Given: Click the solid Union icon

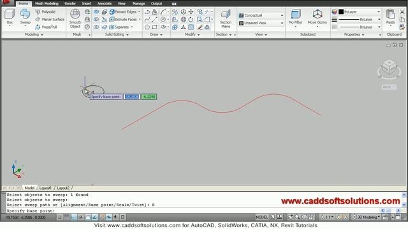Looking at the screenshot, I should (96, 11).
